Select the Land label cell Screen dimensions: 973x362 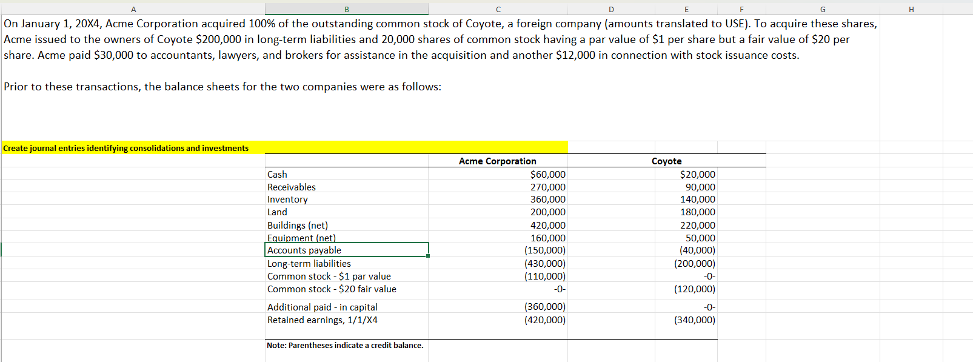347,212
